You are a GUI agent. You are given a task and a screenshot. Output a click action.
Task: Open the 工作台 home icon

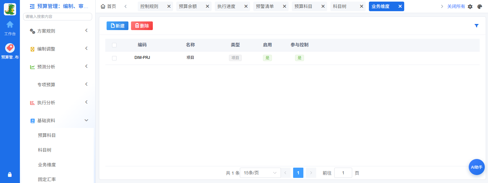pyautogui.click(x=10, y=24)
